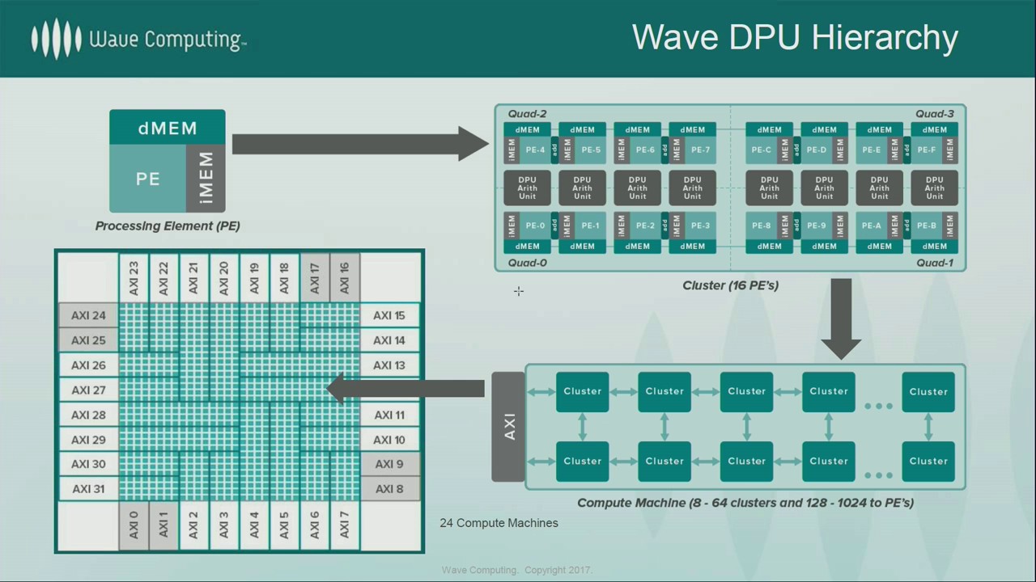Click the AXI 8 cell
This screenshot has width=1036, height=582.
389,489
